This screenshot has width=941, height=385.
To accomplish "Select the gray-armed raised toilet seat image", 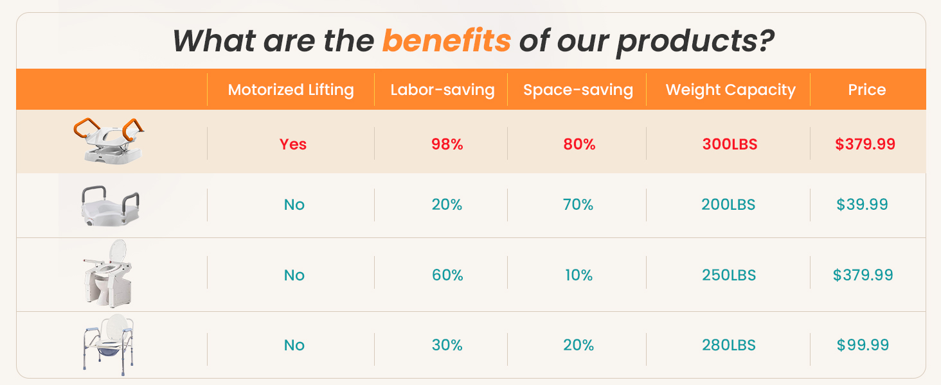I will click(111, 205).
